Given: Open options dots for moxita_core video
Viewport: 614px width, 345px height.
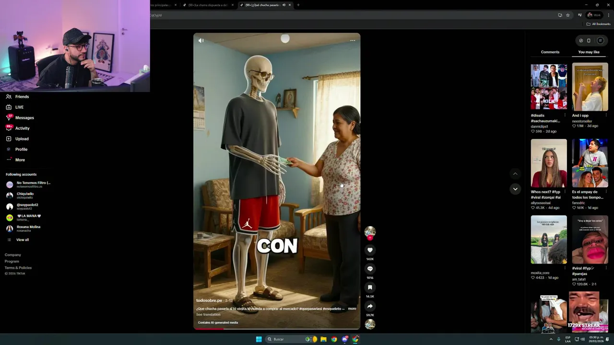Looking at the screenshot, I should [x=565, y=268].
